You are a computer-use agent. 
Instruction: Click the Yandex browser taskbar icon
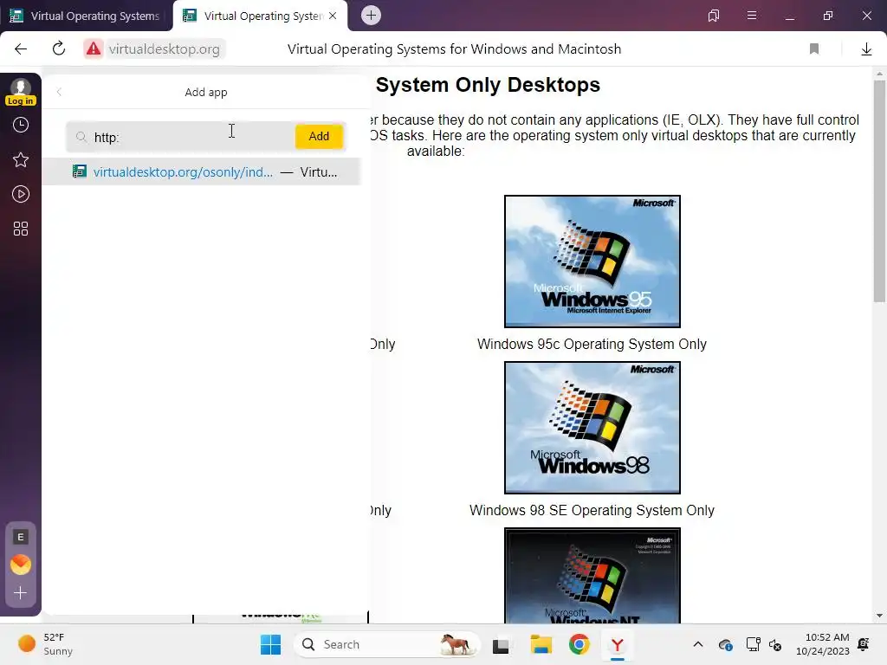617,644
